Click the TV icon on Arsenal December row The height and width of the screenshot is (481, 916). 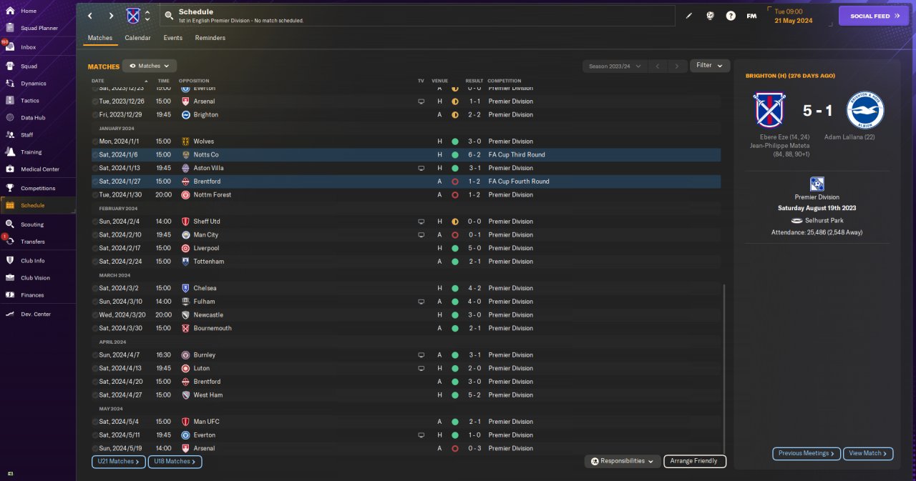click(421, 101)
